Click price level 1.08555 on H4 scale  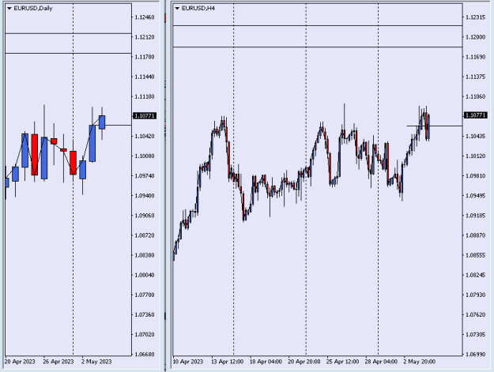click(475, 255)
